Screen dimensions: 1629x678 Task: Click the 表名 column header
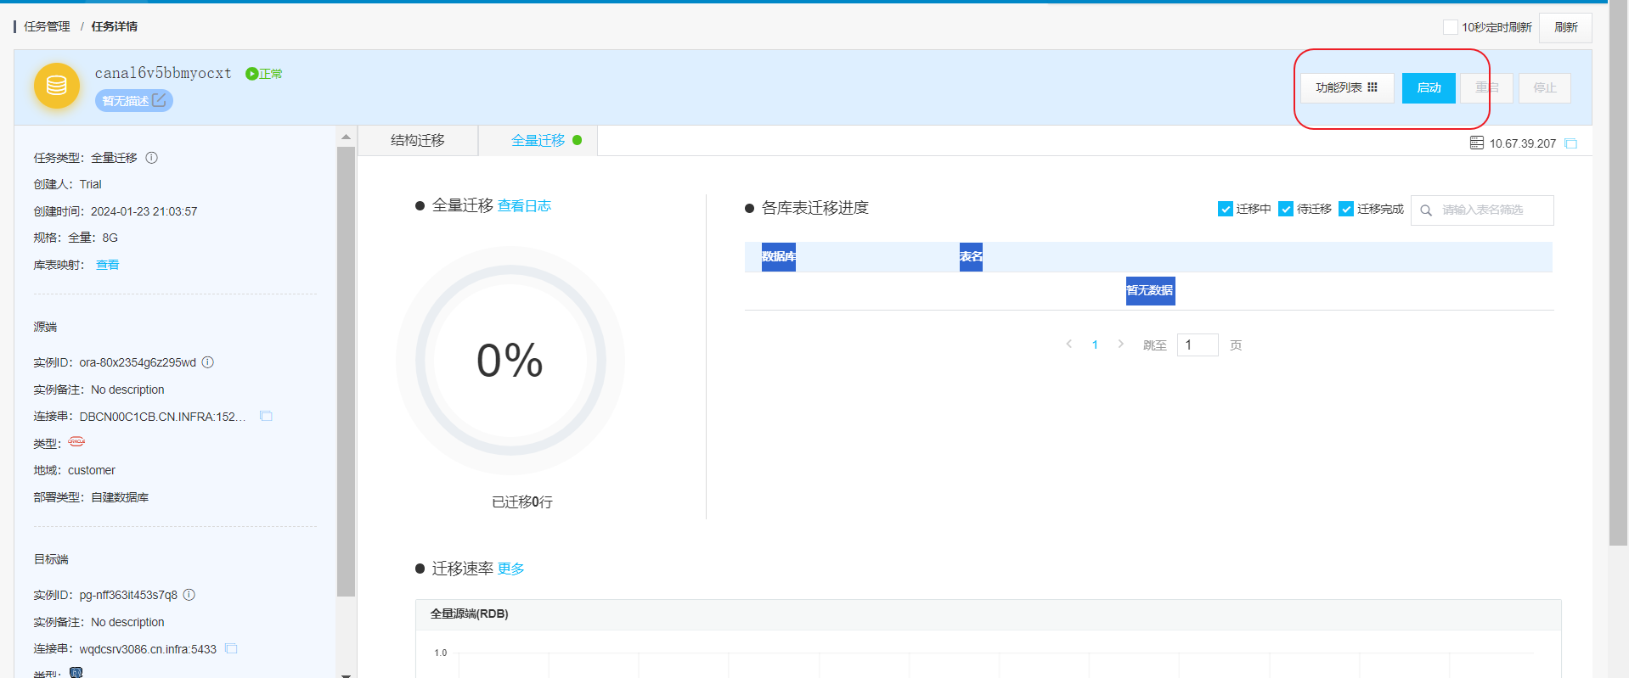point(971,257)
